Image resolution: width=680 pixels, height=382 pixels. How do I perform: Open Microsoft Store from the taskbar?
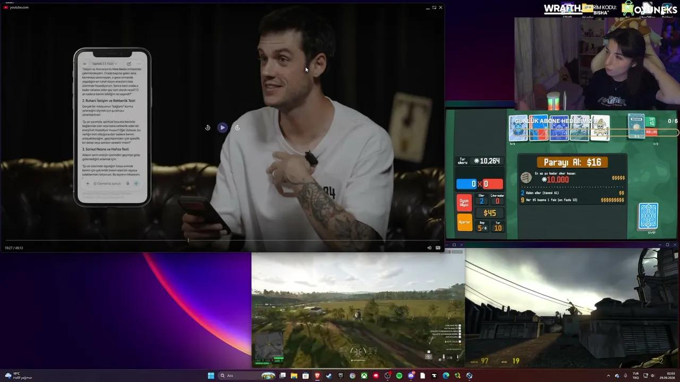[305, 376]
